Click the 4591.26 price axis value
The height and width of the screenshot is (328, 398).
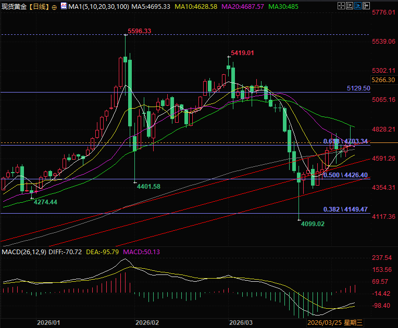(x=384, y=159)
